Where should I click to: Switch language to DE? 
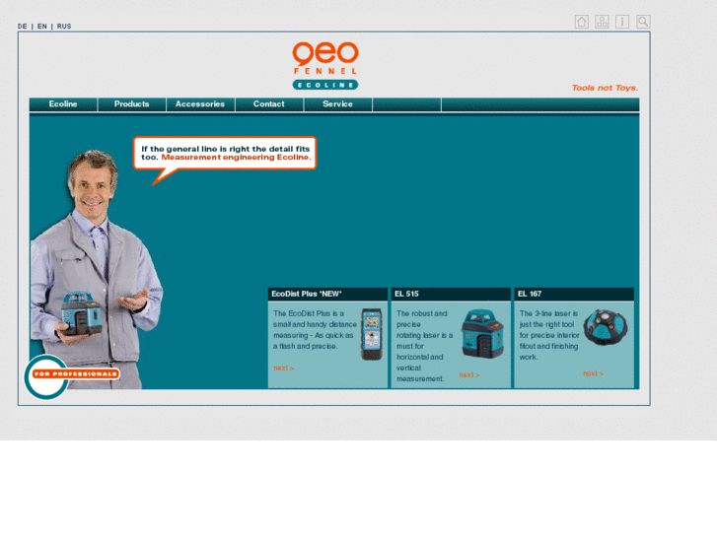[x=23, y=27]
